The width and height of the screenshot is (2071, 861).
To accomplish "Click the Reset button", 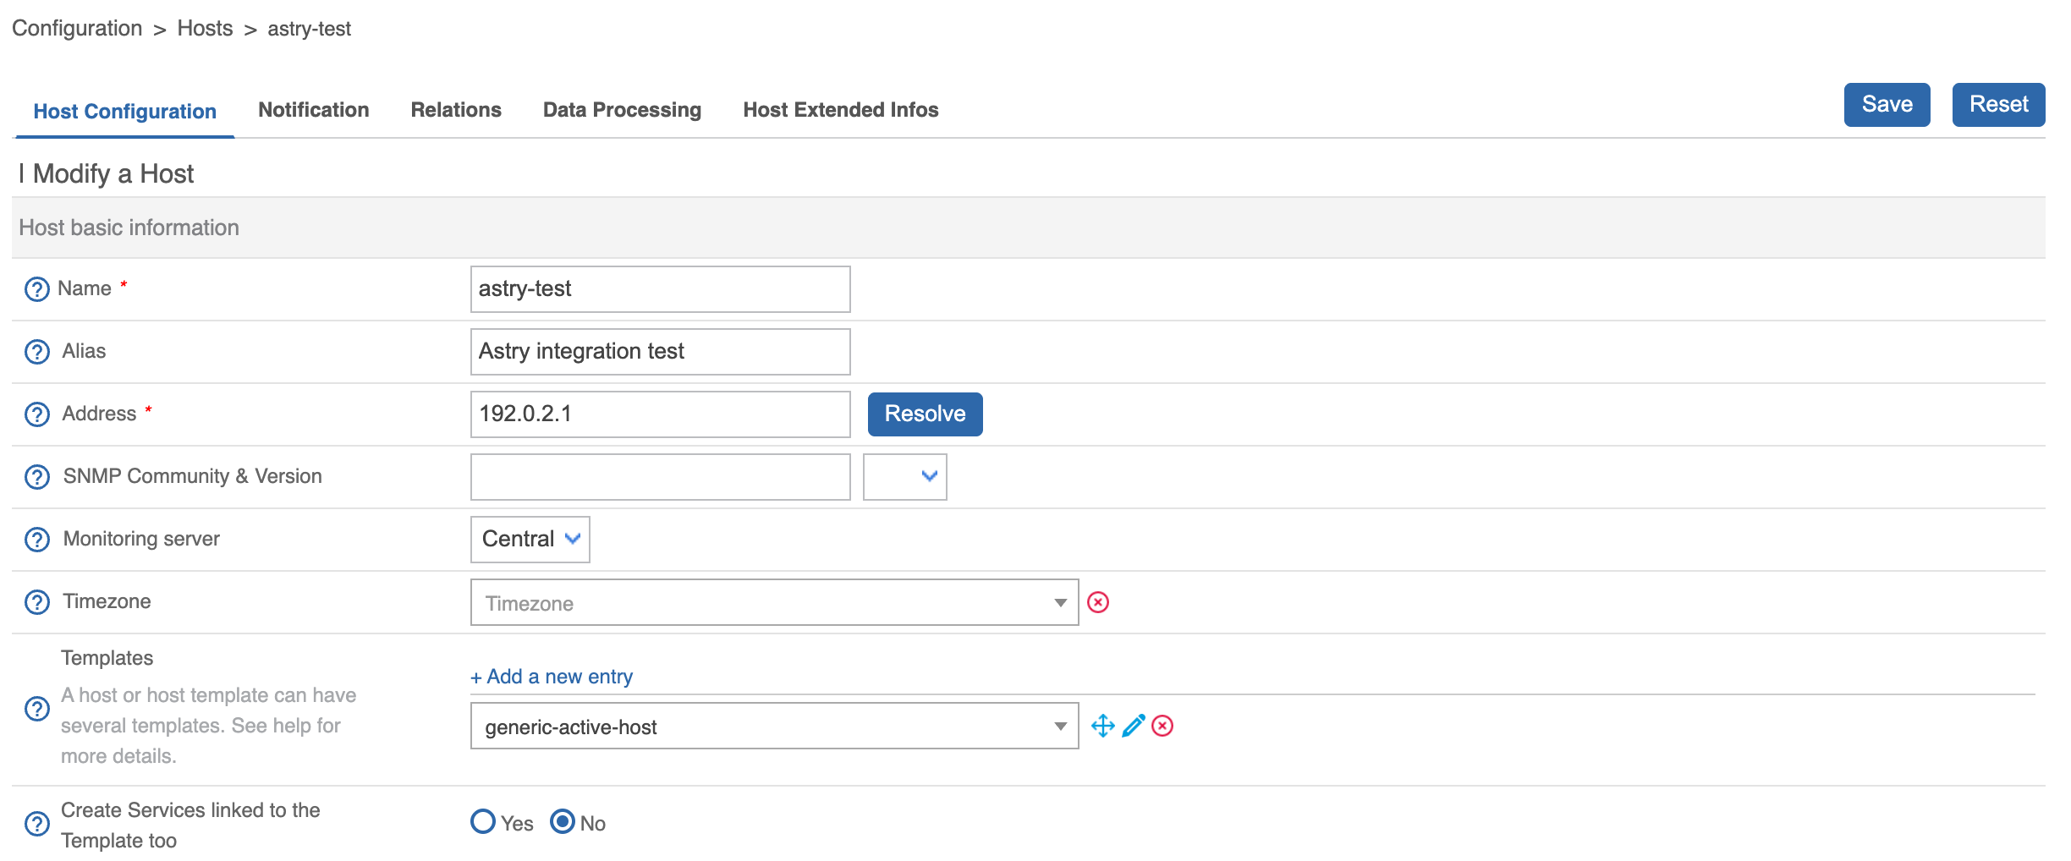I will (1999, 105).
